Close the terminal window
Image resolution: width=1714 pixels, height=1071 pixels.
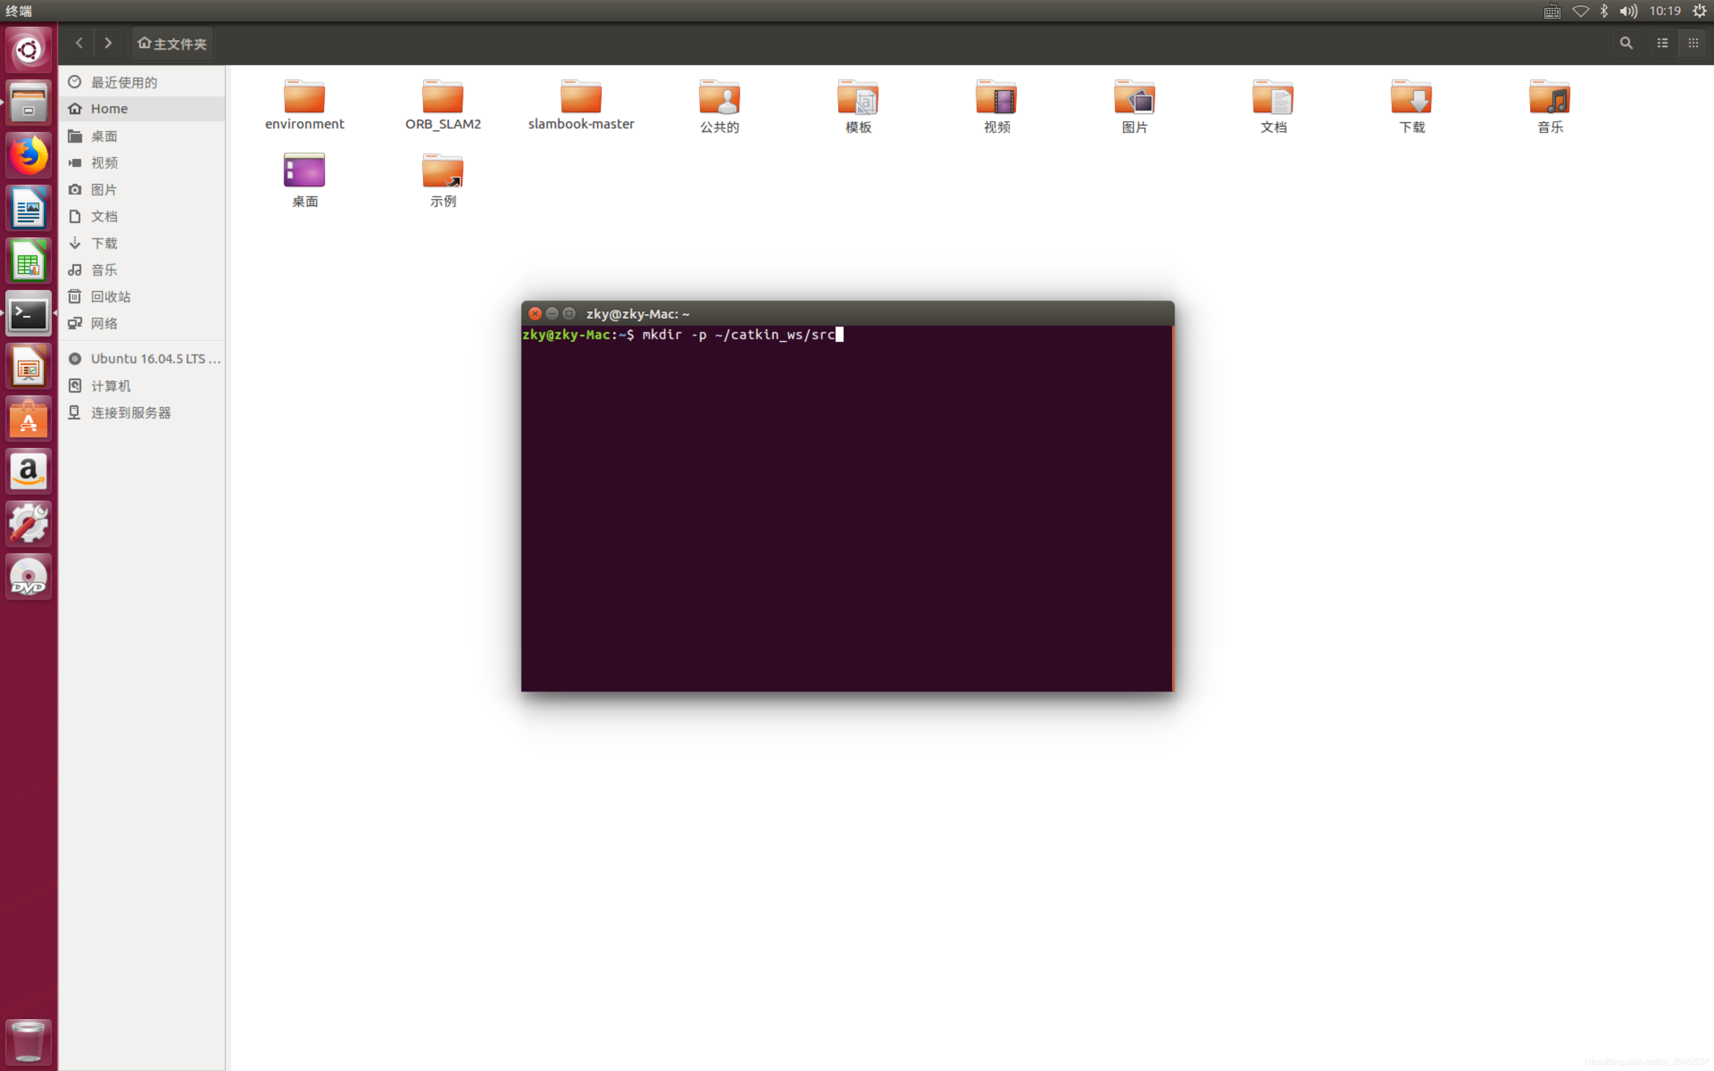click(536, 313)
